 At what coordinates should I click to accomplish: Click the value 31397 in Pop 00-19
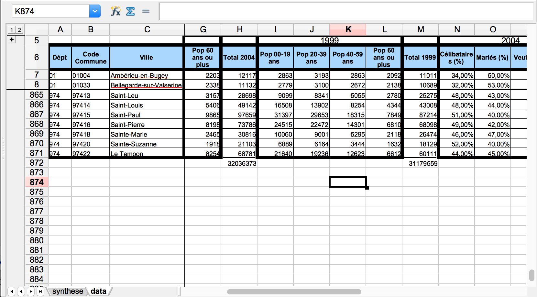click(276, 115)
